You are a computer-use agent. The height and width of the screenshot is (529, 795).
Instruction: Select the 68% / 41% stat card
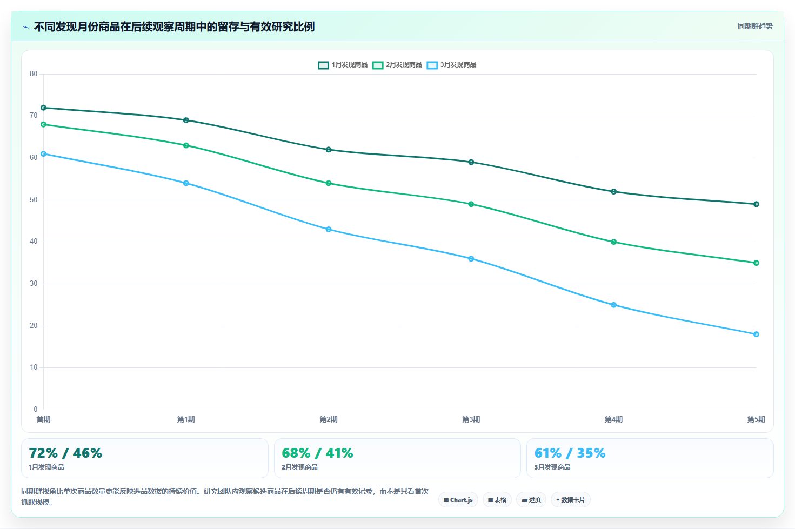(397, 458)
